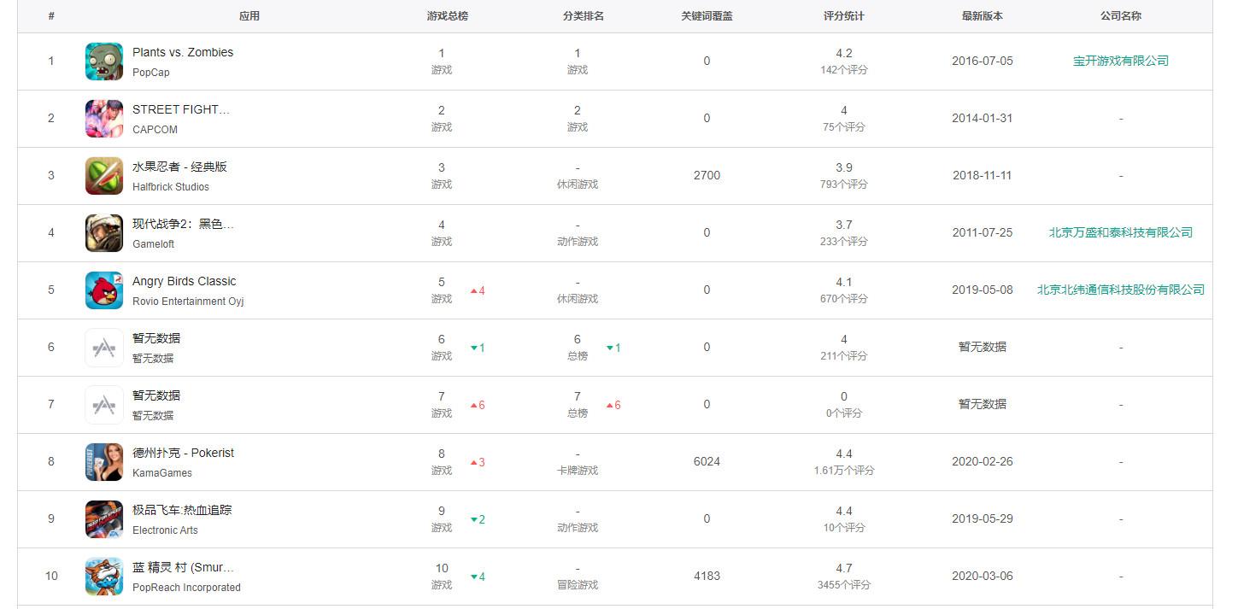Viewport: 1238px width, 609px height.
Task: Click version date 2020-03-06
Action: click(x=983, y=576)
